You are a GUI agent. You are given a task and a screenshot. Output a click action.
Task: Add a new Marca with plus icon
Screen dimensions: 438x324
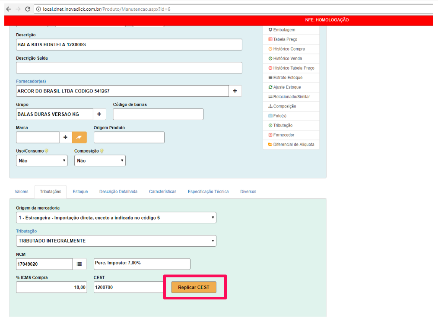point(66,137)
